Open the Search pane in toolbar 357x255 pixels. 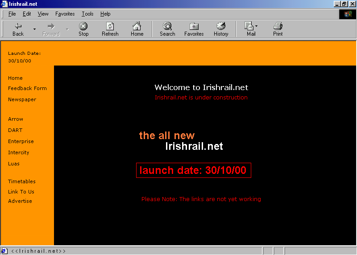click(167, 29)
